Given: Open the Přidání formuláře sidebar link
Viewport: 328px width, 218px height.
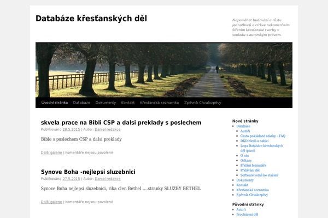Looking at the screenshot, I should point(253,166).
